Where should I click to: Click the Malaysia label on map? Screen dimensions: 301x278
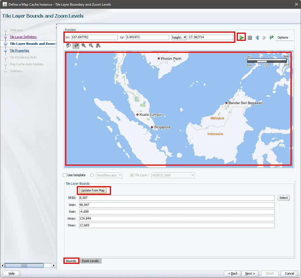tap(217, 118)
